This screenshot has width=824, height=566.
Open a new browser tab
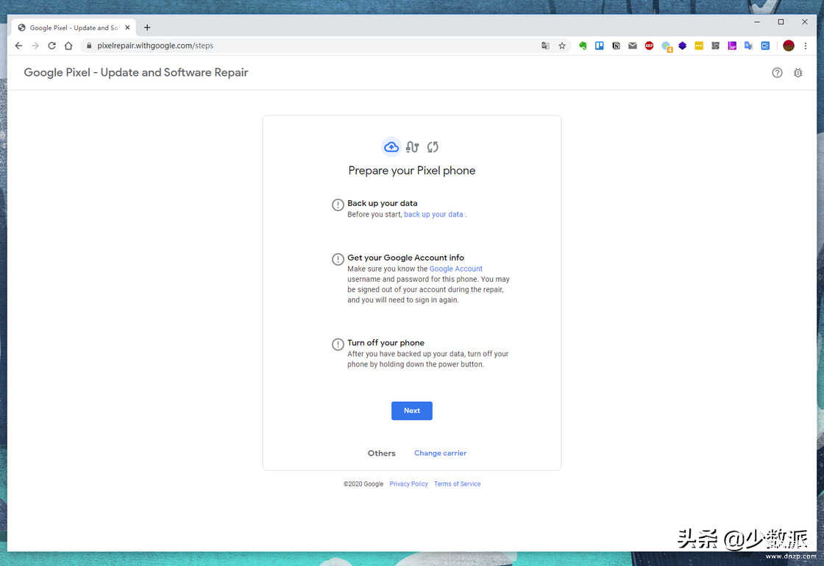[147, 27]
